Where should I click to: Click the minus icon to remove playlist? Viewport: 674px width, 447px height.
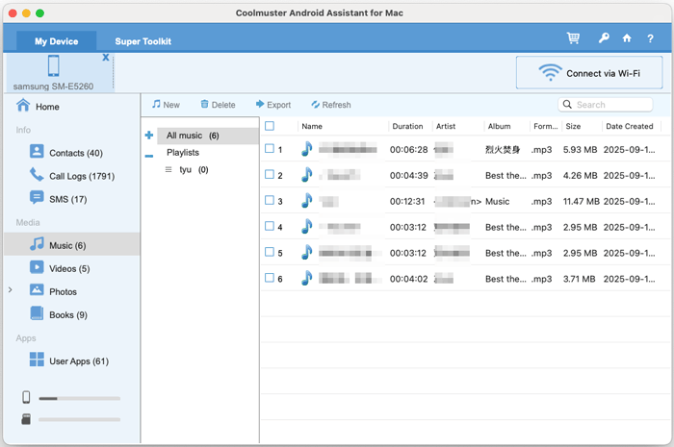149,156
